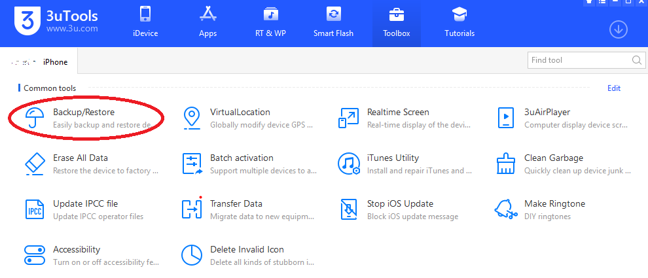The image size is (648, 278).
Task: Click the Stop iOS Update icon
Action: click(349, 210)
